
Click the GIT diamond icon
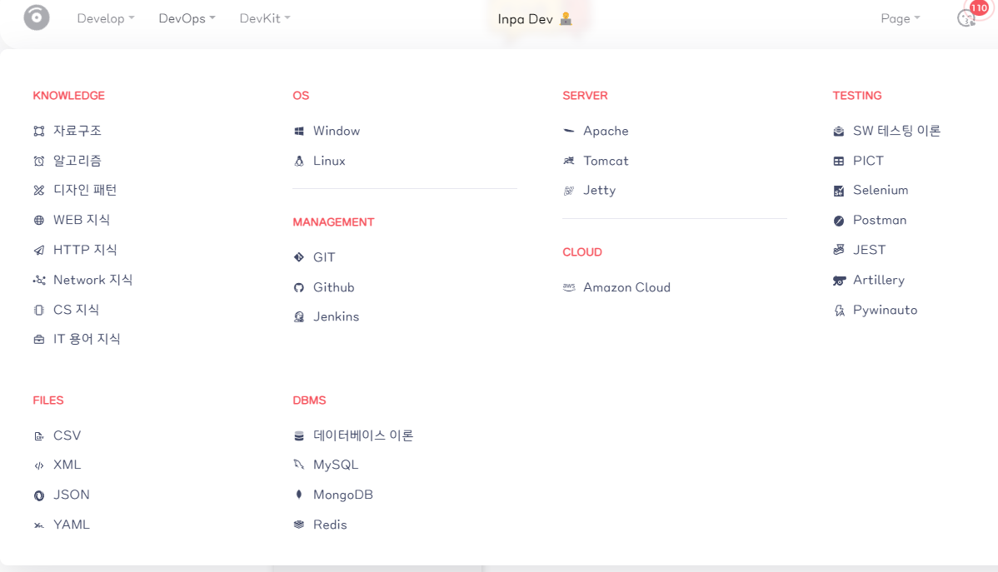coord(299,257)
